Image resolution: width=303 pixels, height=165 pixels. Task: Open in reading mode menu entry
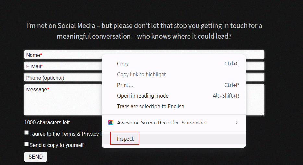point(174,96)
